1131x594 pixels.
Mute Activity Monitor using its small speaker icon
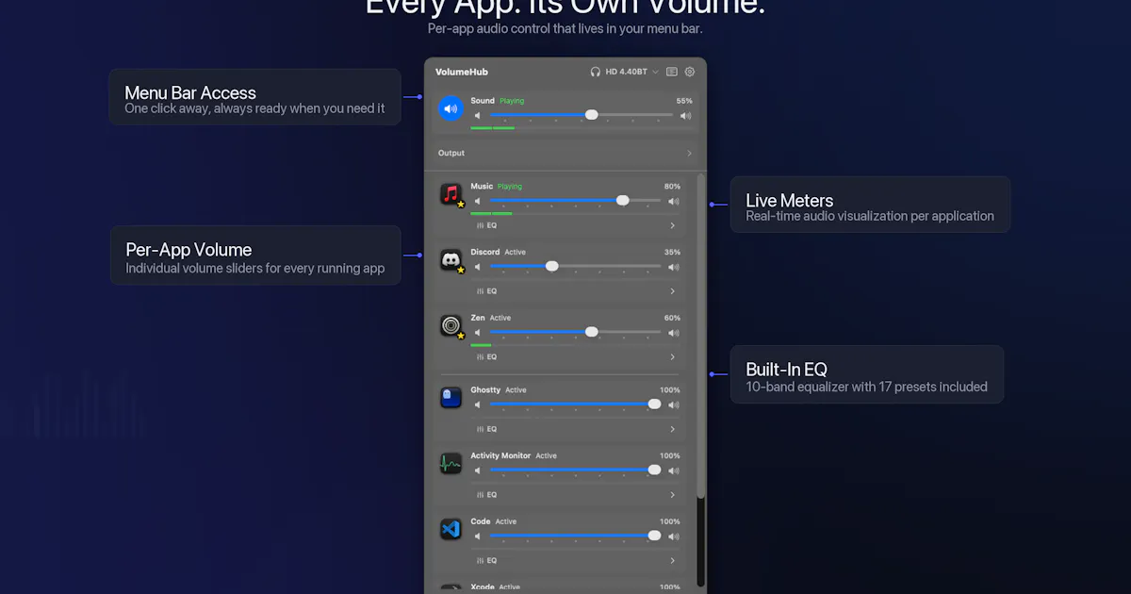[x=478, y=470]
